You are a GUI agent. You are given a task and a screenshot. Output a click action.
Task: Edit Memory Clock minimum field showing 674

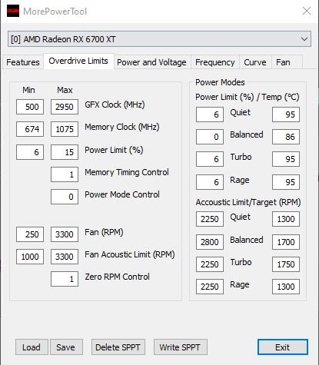click(30, 129)
